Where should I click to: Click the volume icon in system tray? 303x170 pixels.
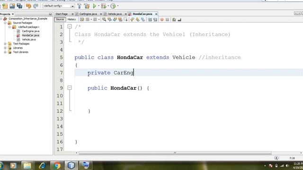click(x=287, y=166)
